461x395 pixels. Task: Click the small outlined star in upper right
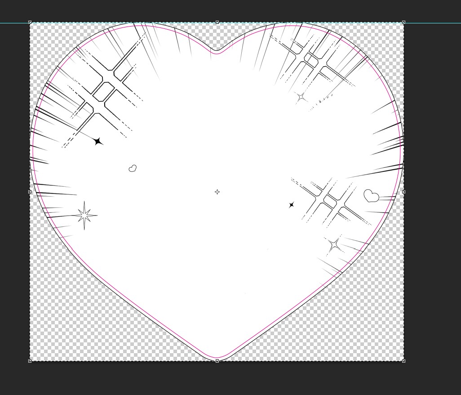(301, 97)
